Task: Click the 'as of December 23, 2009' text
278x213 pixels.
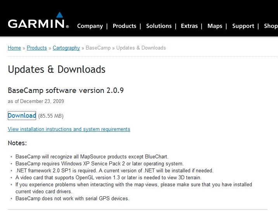Action: tap(36, 101)
